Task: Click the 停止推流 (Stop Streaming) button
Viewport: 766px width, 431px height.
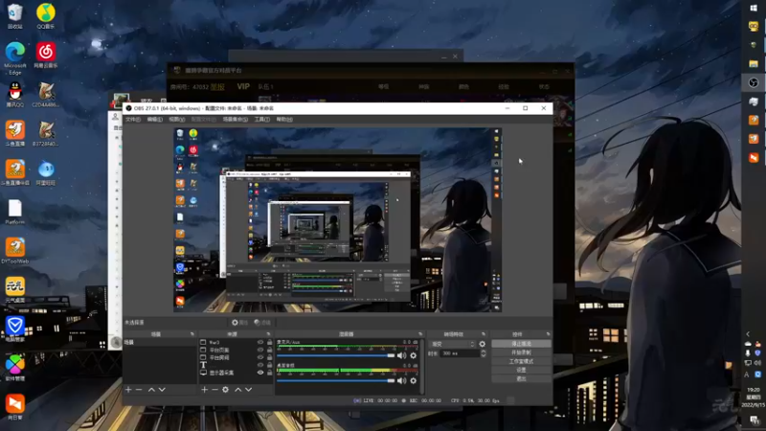Action: pos(521,344)
